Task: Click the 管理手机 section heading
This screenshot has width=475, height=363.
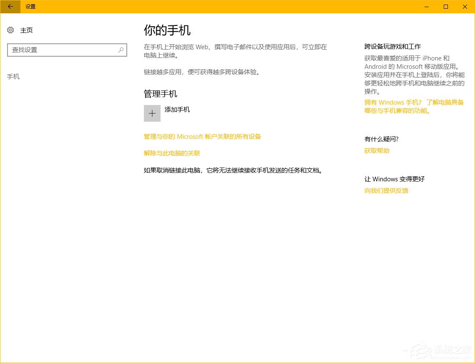Action: click(160, 94)
